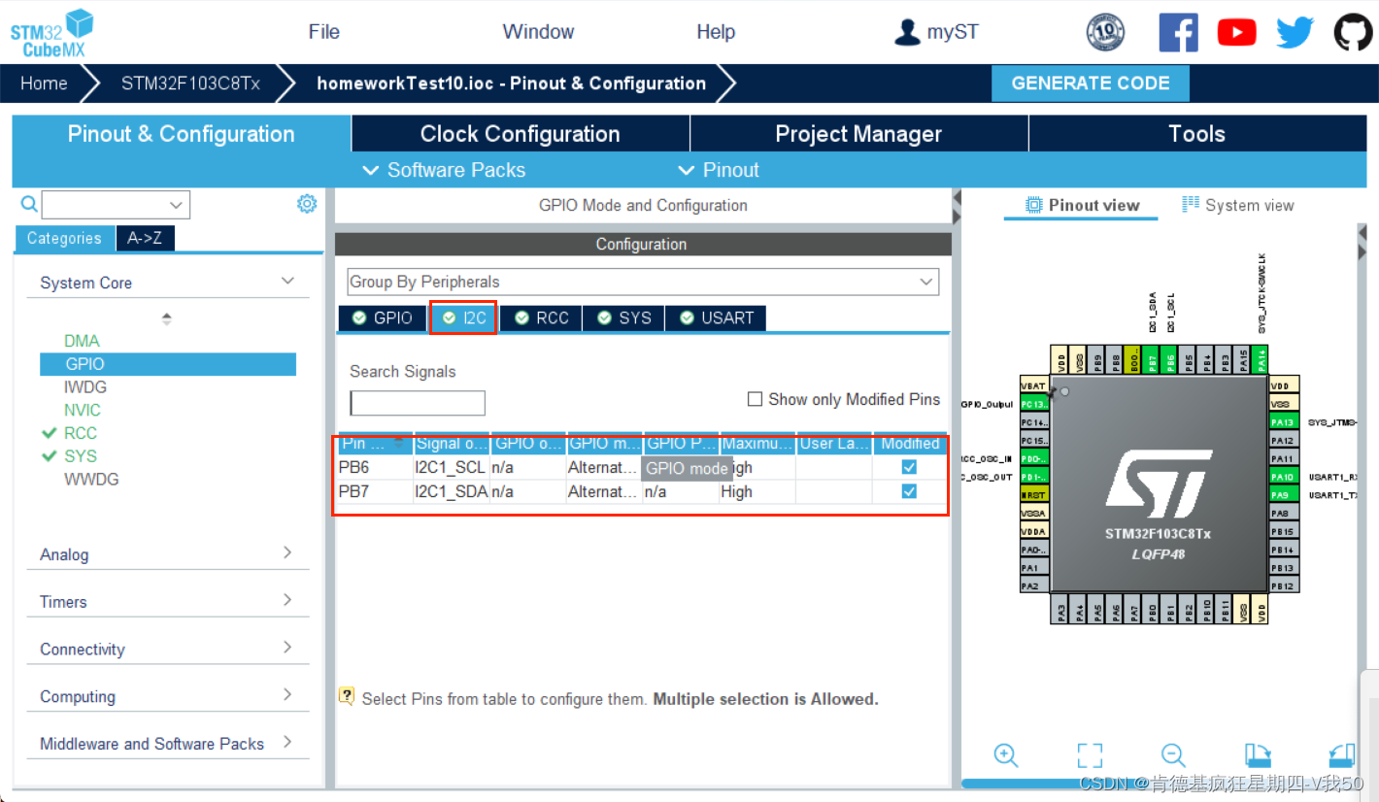Click the help question mark icon beside the tip
1379x802 pixels.
coord(346,696)
